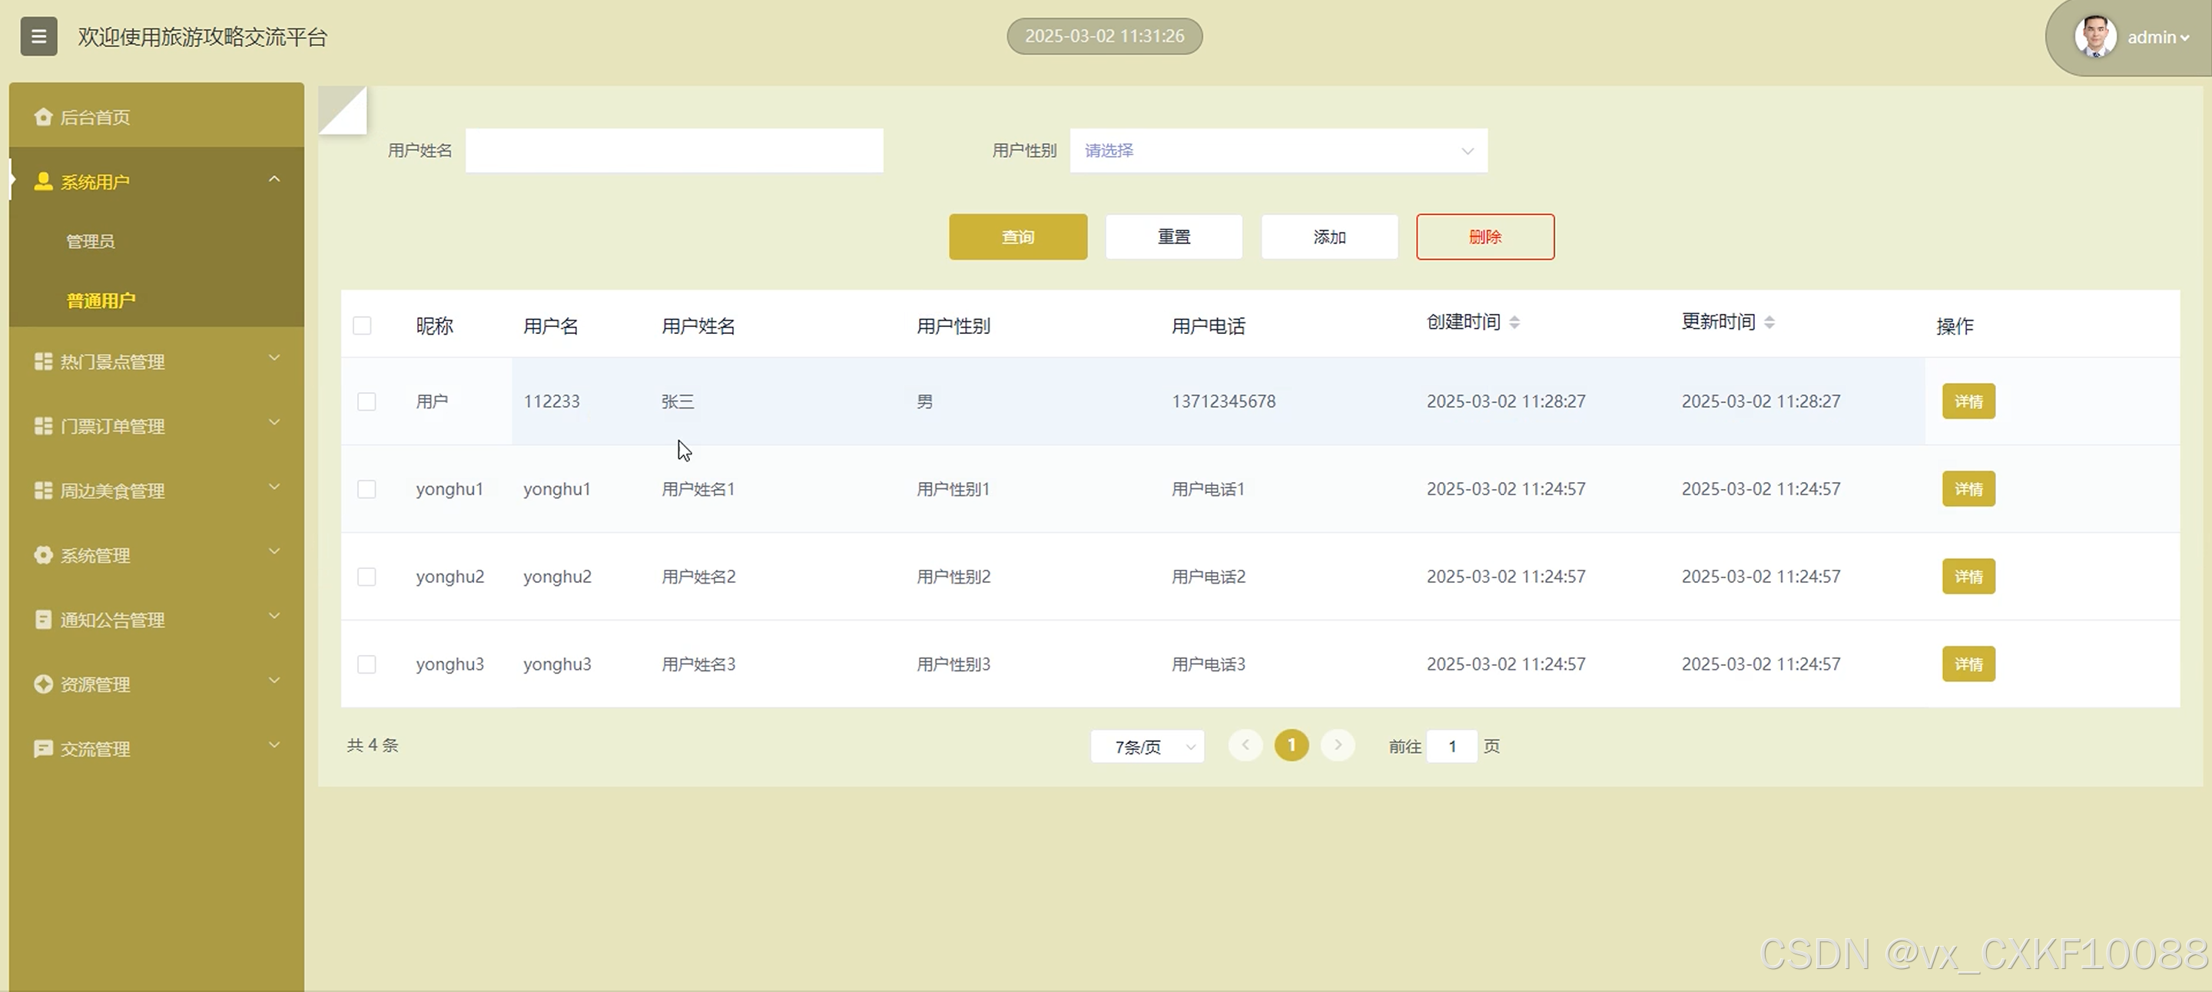Screen dimensions: 2212x992
Task: Open the 7条/页 page size dropdown
Action: 1147,746
